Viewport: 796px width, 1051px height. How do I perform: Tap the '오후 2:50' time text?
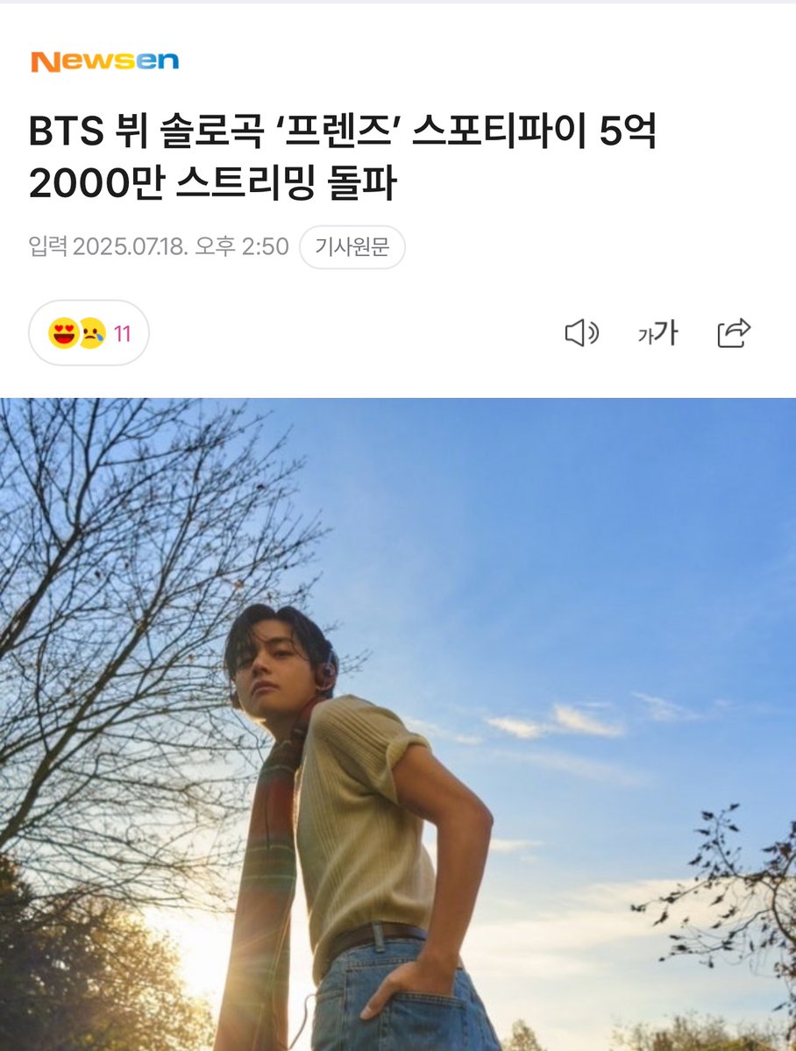click(241, 246)
